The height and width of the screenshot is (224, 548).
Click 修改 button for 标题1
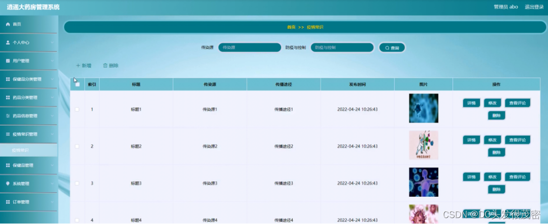[493, 103]
